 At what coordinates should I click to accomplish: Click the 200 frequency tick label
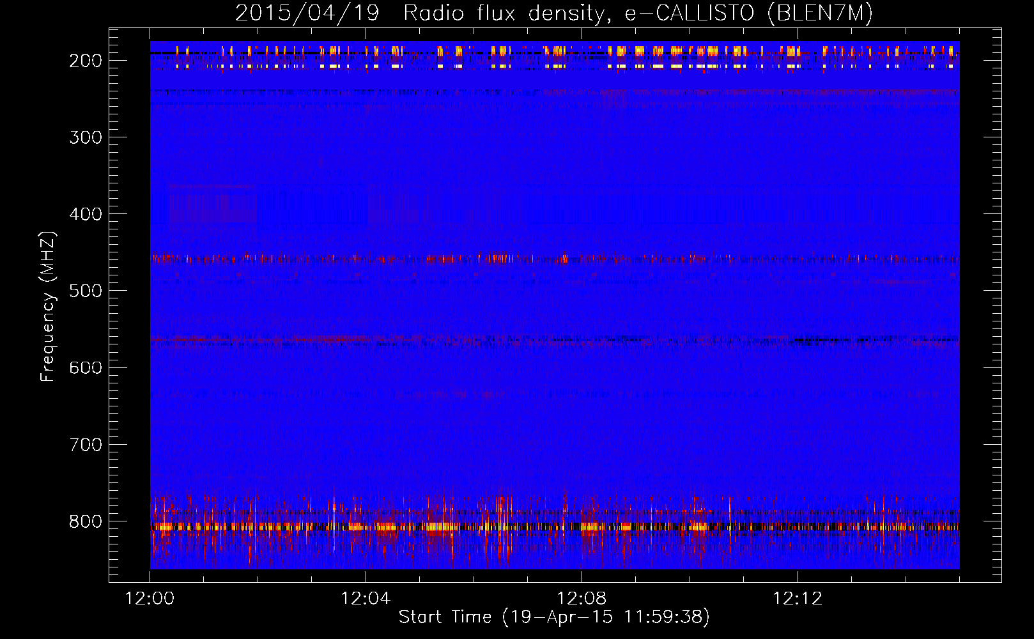(x=86, y=61)
